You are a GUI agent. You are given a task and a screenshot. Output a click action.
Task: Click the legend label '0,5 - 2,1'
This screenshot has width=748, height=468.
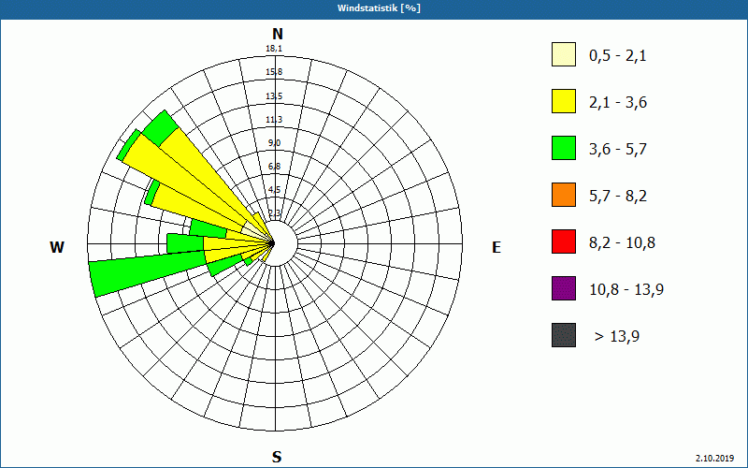[x=618, y=56]
